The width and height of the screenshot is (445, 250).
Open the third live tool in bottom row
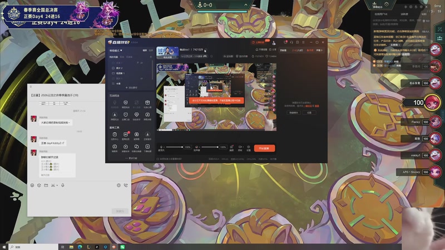pos(136,148)
